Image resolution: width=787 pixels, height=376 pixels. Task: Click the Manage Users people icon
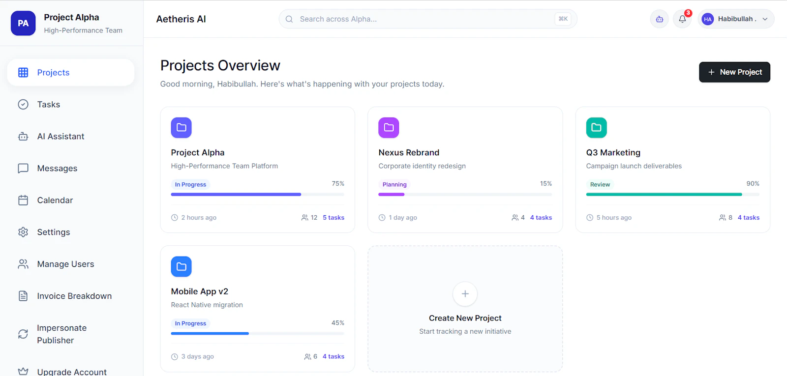click(23, 264)
